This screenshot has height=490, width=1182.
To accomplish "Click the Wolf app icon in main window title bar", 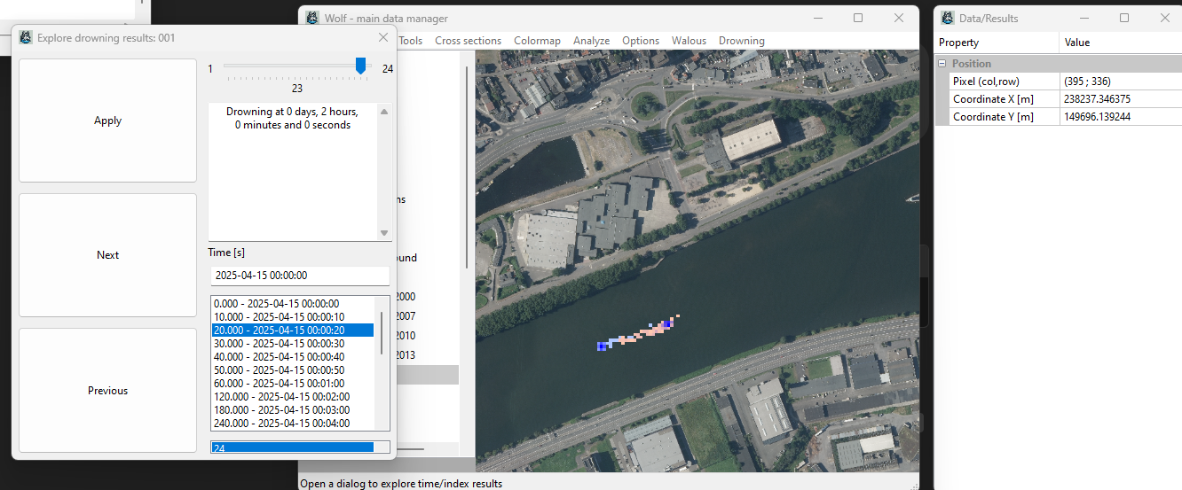I will (x=312, y=19).
